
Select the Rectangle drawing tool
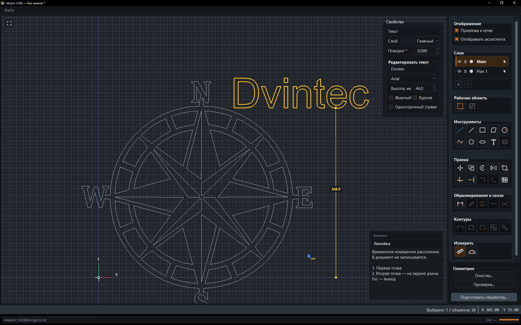482,130
